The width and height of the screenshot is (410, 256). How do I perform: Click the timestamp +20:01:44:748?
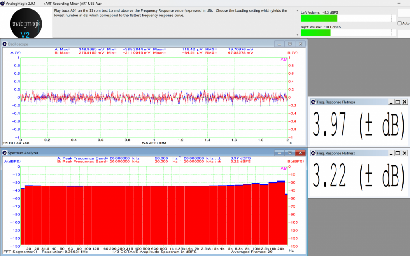[16, 143]
